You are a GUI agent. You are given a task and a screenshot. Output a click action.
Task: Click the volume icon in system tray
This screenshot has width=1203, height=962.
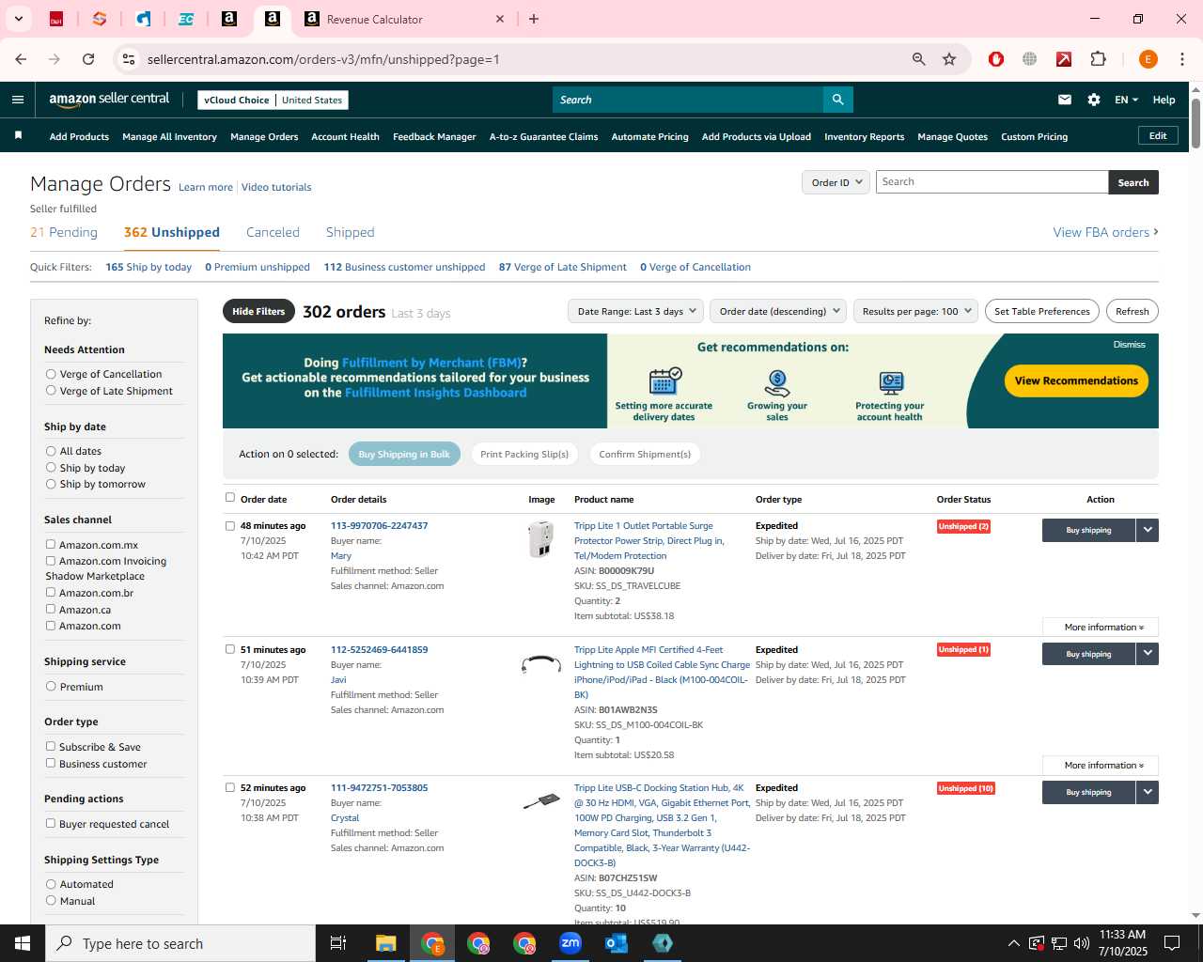tap(1081, 943)
